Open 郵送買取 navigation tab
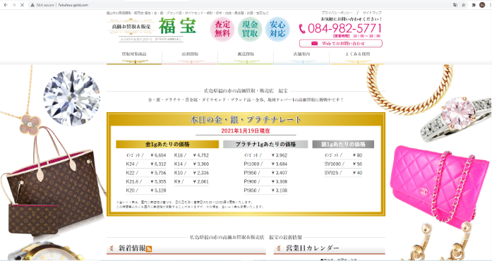Screen dimensions: 492x261 point(246,57)
